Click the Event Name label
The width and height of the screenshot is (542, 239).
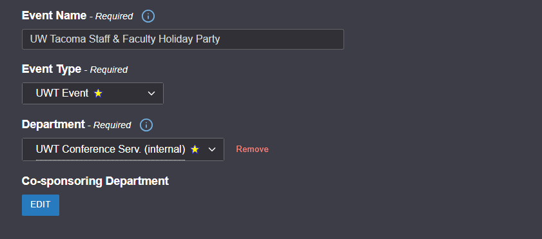click(x=54, y=15)
